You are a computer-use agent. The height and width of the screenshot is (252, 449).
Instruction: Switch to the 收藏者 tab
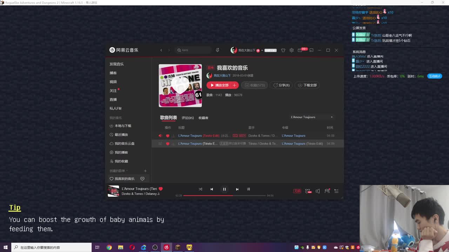203,118
